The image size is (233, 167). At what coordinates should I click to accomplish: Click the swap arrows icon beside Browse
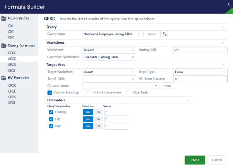[x=165, y=34]
